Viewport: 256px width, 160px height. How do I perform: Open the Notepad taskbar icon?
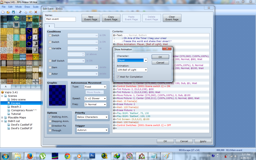(x=154, y=156)
